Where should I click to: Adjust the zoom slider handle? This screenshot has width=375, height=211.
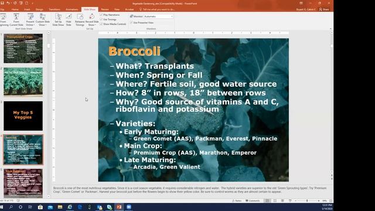[x=307, y=200]
